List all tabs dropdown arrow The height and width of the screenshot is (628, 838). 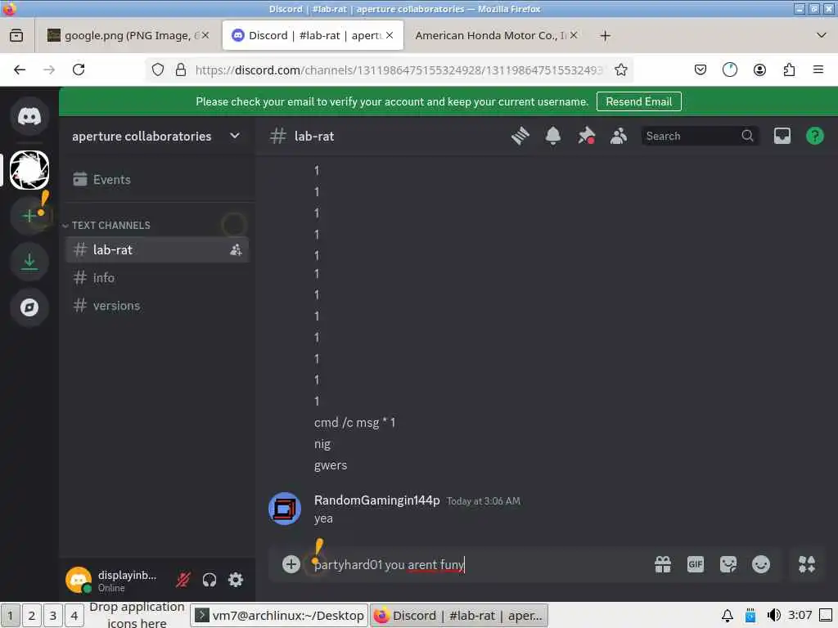point(822,35)
